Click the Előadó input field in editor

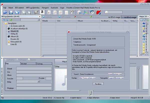(34, 68)
